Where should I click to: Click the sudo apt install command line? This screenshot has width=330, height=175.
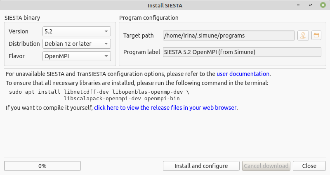[x=99, y=92]
